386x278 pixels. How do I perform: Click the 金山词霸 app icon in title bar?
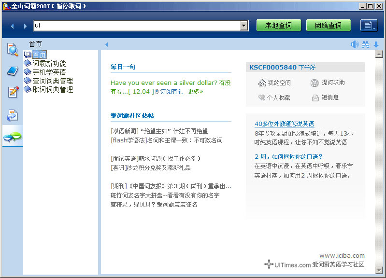point(6,6)
